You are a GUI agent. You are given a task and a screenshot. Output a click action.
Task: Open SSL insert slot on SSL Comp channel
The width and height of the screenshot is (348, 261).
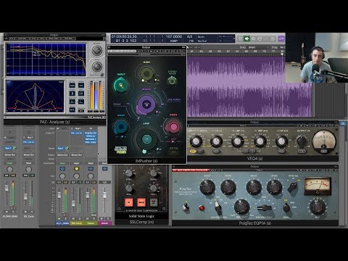click(76, 133)
